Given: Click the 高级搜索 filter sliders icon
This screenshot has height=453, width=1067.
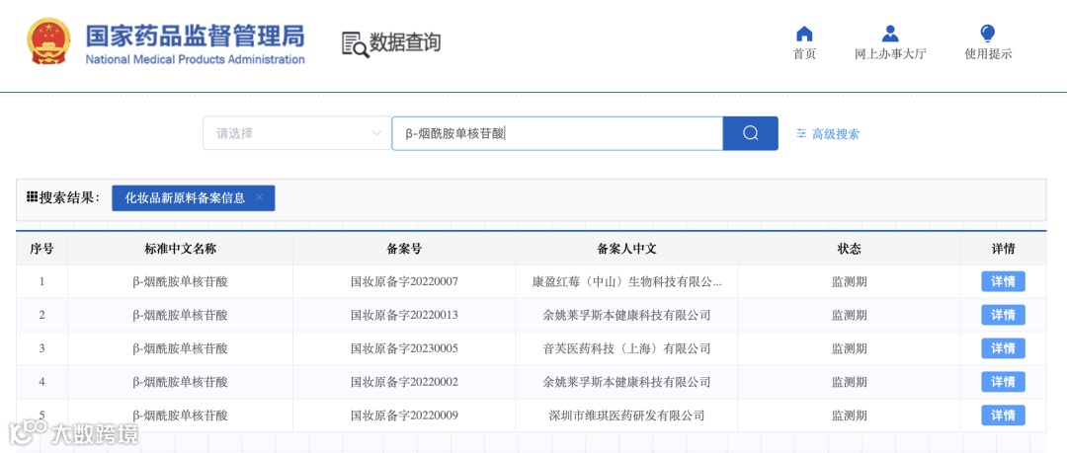Looking at the screenshot, I should click(x=801, y=134).
